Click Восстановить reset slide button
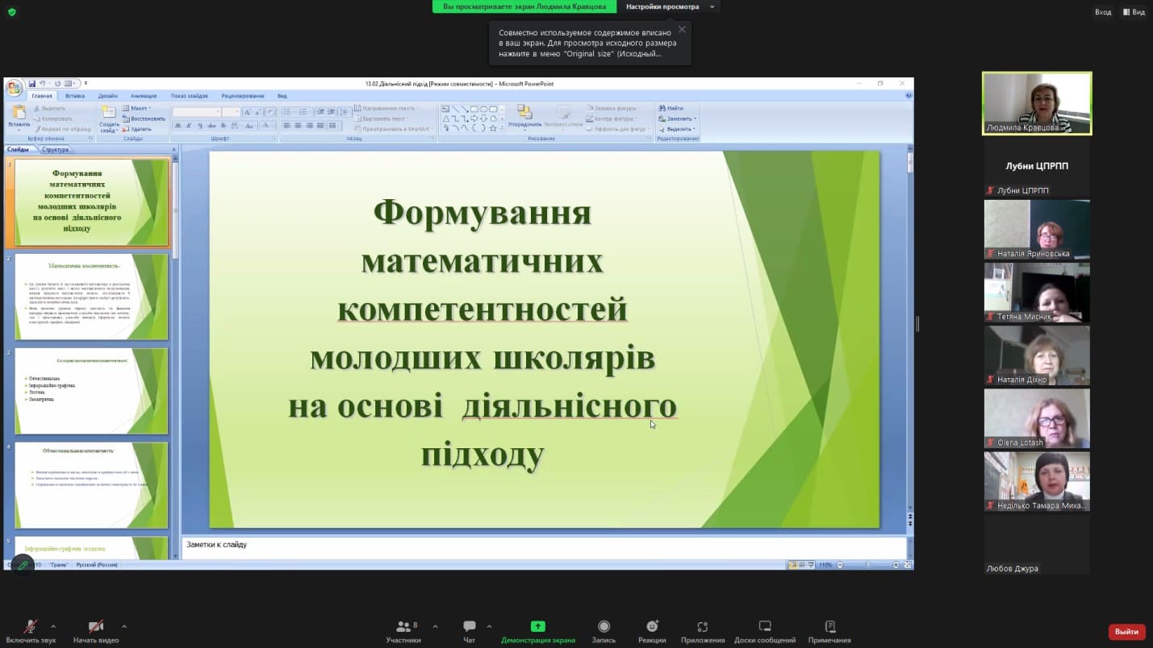Viewport: 1153px width, 648px height. coord(144,118)
